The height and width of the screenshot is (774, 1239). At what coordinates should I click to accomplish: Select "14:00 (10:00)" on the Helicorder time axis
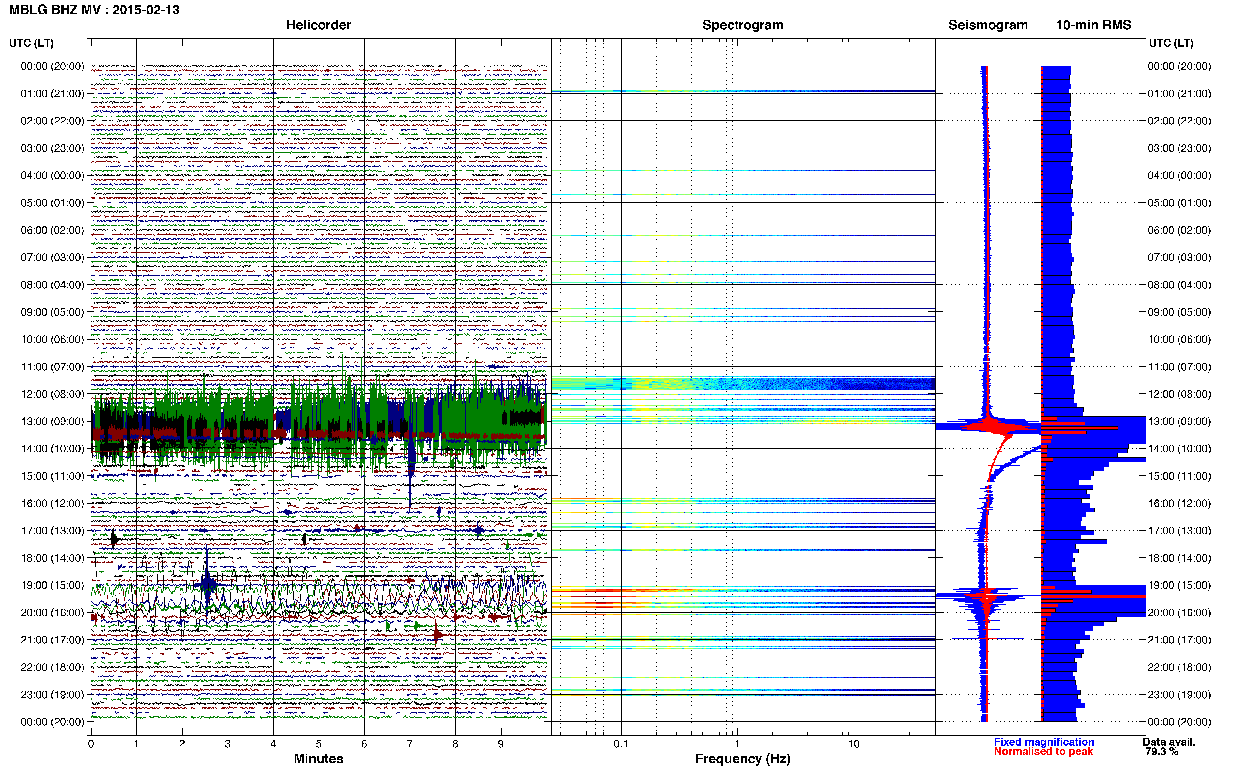pyautogui.click(x=52, y=449)
